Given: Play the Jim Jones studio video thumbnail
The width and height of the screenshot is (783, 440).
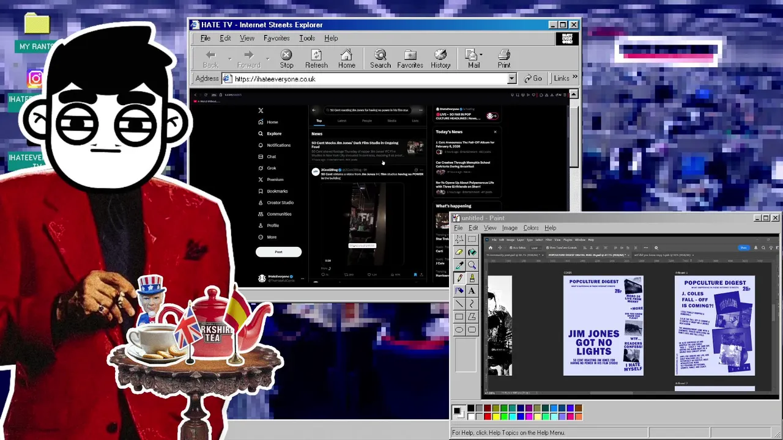Looking at the screenshot, I should (x=362, y=224).
